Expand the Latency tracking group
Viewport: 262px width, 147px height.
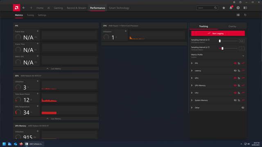coord(192,71)
